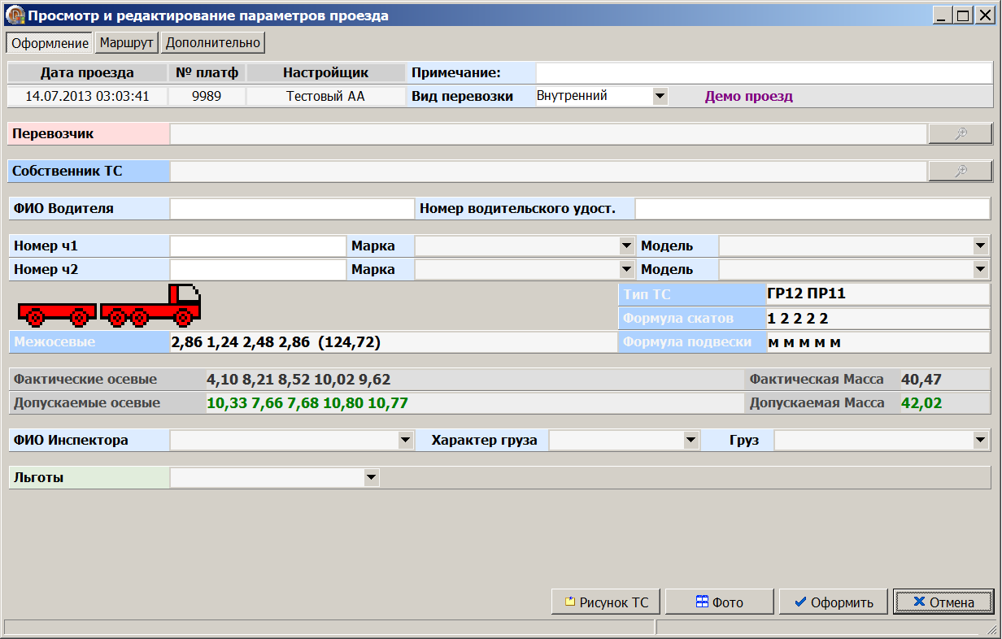Click the Собственник ТС search magnifier button

click(960, 171)
